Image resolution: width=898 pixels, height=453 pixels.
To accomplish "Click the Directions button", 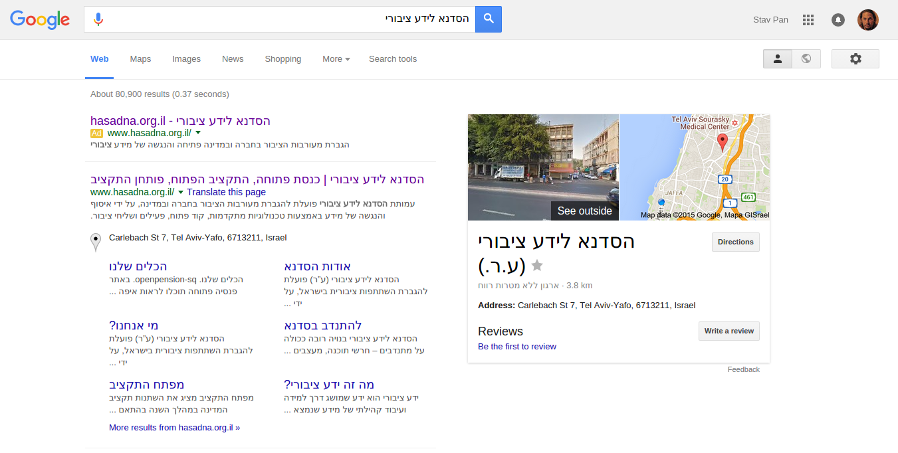I will point(735,242).
